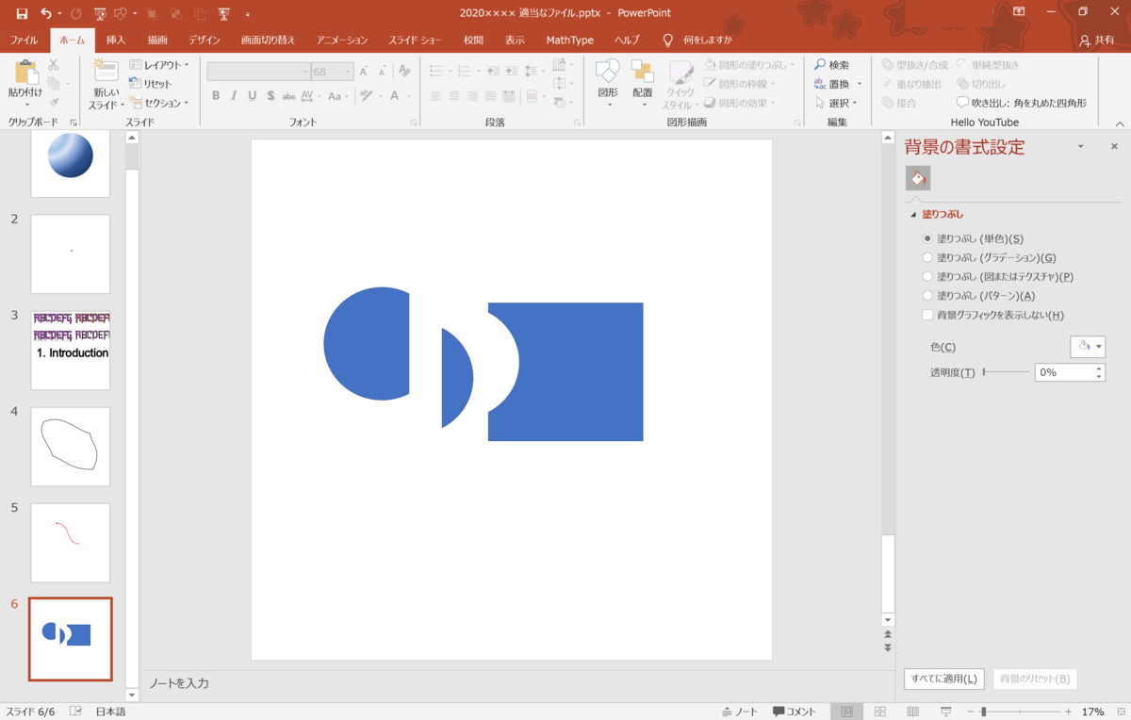Switch to the Transitions tab
Image resolution: width=1131 pixels, height=720 pixels.
268,41
